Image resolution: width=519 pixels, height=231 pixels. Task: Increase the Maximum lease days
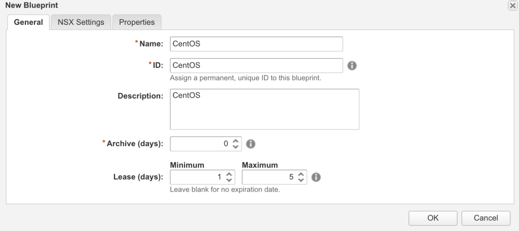click(301, 174)
